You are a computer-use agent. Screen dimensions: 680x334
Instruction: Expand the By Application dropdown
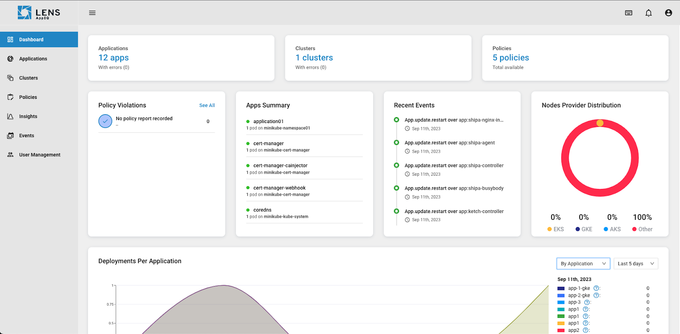pyautogui.click(x=583, y=264)
